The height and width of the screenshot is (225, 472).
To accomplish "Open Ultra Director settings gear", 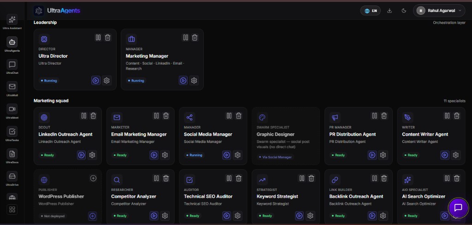I will click(x=106, y=80).
